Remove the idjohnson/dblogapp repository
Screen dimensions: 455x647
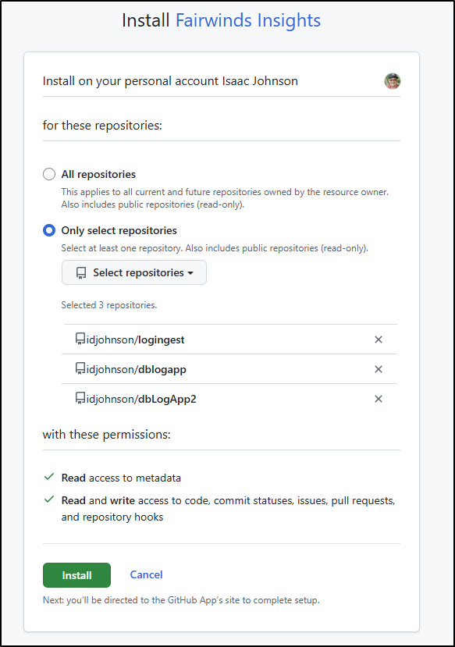click(x=379, y=369)
